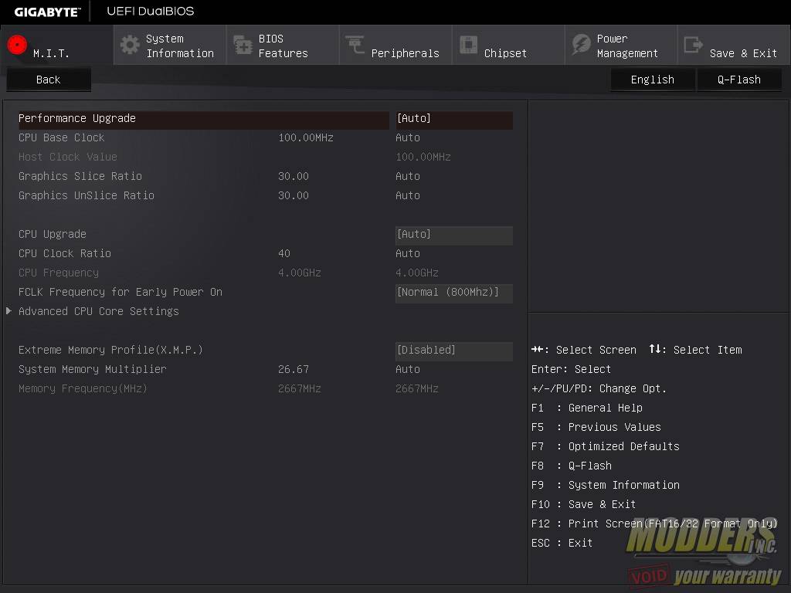The image size is (791, 593).
Task: Click the F8 Q-Flash hint
Action: click(571, 466)
